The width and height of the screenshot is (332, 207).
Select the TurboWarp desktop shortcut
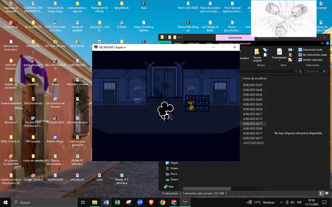coord(11,25)
